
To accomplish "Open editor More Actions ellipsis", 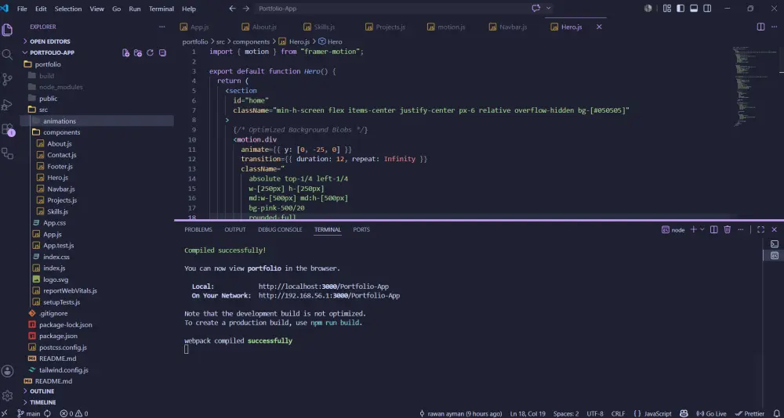I will [774, 27].
